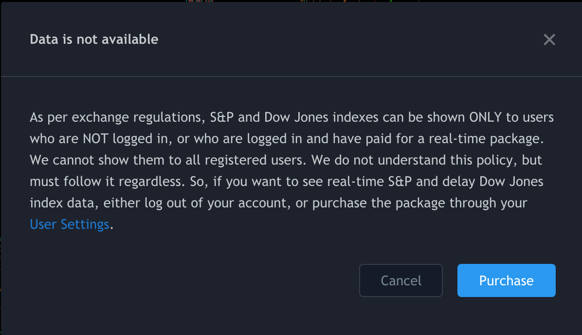This screenshot has width=582, height=335.
Task: Open the User Settings link
Action: (x=70, y=224)
